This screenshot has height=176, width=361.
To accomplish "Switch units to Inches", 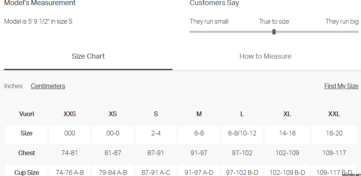I will [x=13, y=86].
